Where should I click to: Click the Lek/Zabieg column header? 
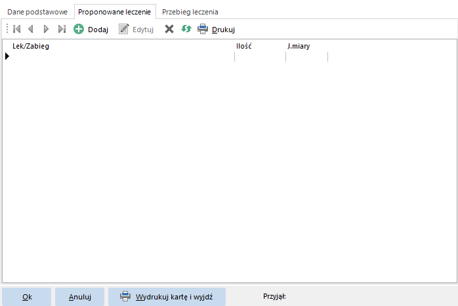pyautogui.click(x=31, y=46)
